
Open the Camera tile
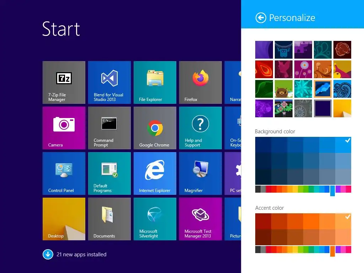(64, 128)
